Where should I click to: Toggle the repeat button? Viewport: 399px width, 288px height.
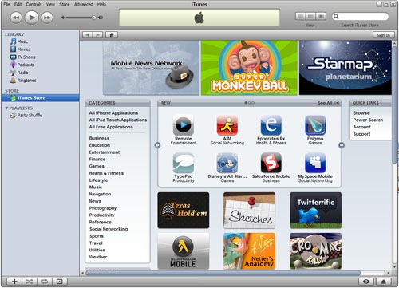click(x=45, y=282)
